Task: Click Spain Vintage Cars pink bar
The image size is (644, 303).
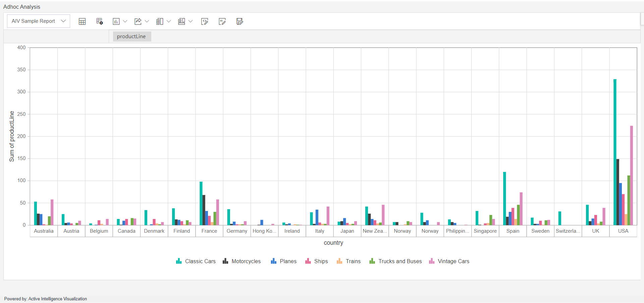Action: click(521, 209)
